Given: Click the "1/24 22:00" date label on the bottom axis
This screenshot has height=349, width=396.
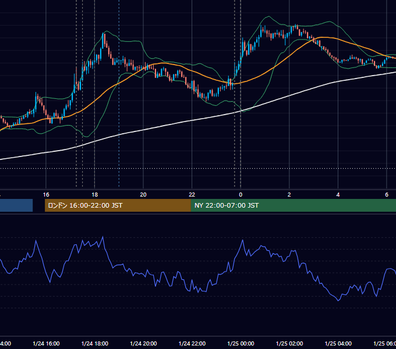Looking at the screenshot, I should (x=192, y=343).
